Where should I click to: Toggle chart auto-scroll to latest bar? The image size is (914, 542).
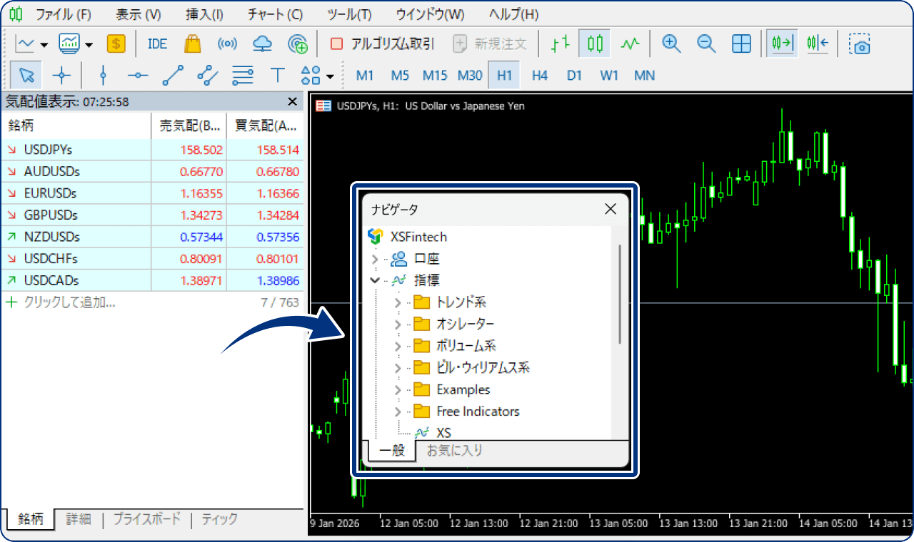tap(781, 44)
